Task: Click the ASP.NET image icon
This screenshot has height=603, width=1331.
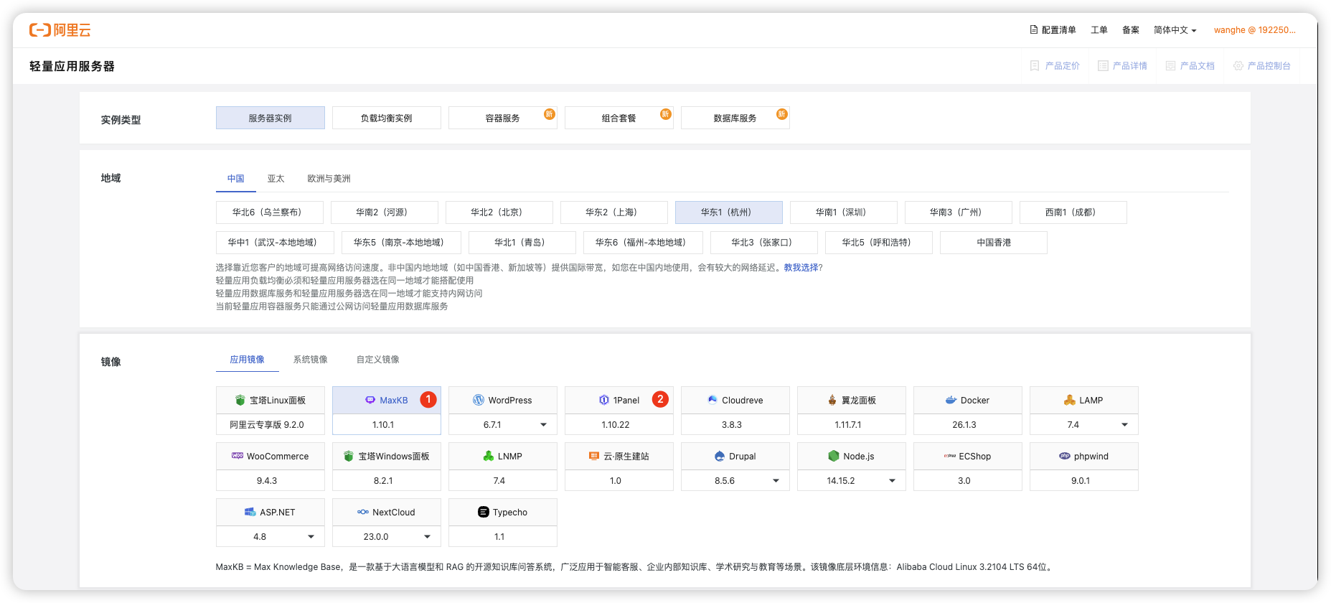Action: coord(250,513)
